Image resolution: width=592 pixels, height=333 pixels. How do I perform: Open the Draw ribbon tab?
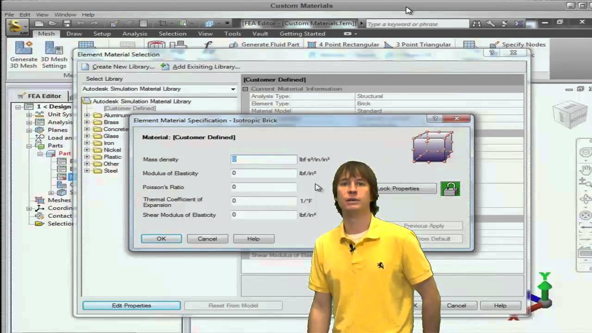click(74, 33)
